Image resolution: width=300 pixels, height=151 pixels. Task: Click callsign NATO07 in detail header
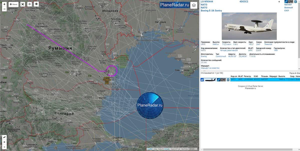click(x=288, y=5)
